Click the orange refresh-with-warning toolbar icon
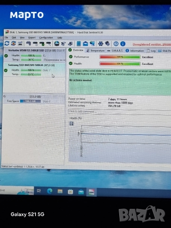The image size is (171, 228). coord(14,43)
